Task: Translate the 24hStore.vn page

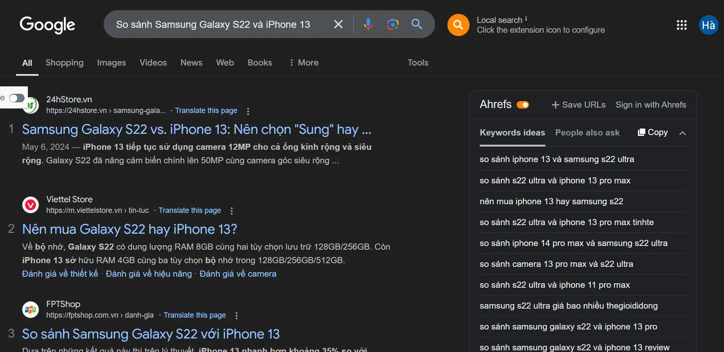Action: tap(206, 111)
